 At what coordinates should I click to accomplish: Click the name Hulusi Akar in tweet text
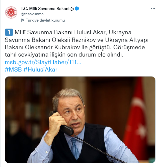[90, 32]
